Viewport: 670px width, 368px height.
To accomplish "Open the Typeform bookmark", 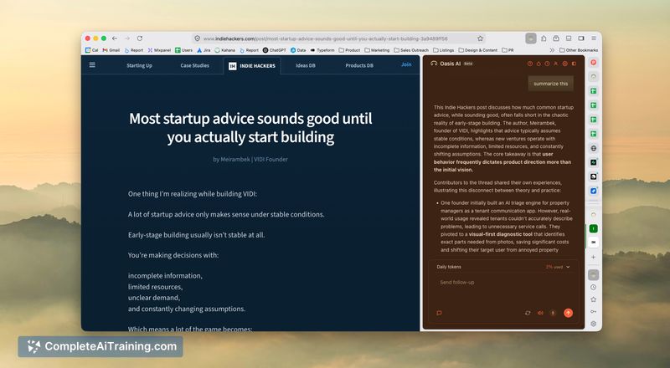I will pyautogui.click(x=322, y=50).
